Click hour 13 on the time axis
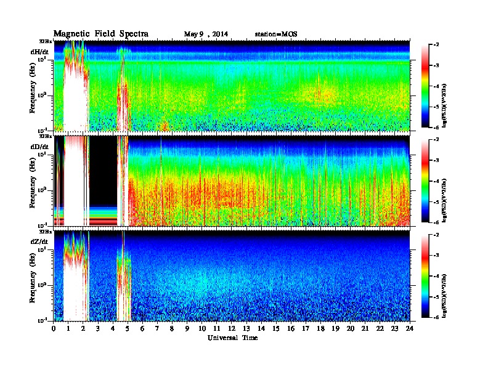The image size is (488, 377). [246, 329]
